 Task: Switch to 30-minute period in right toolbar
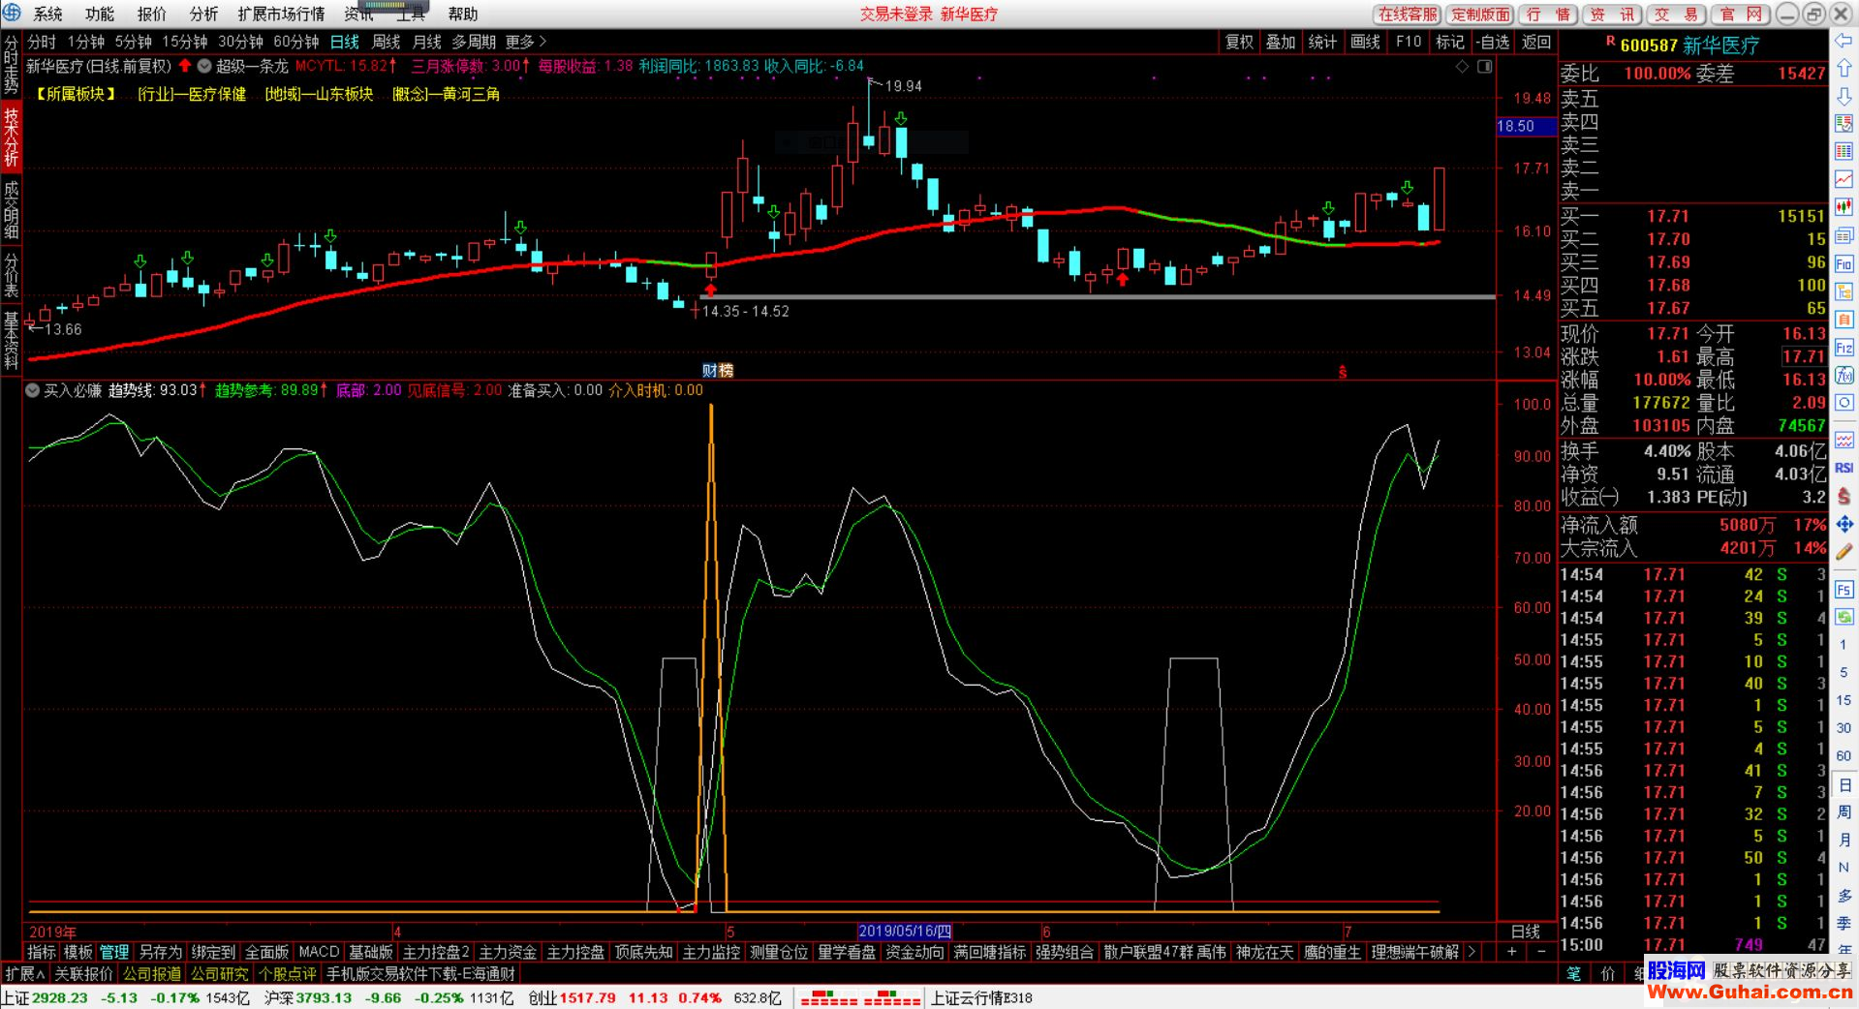click(1844, 728)
